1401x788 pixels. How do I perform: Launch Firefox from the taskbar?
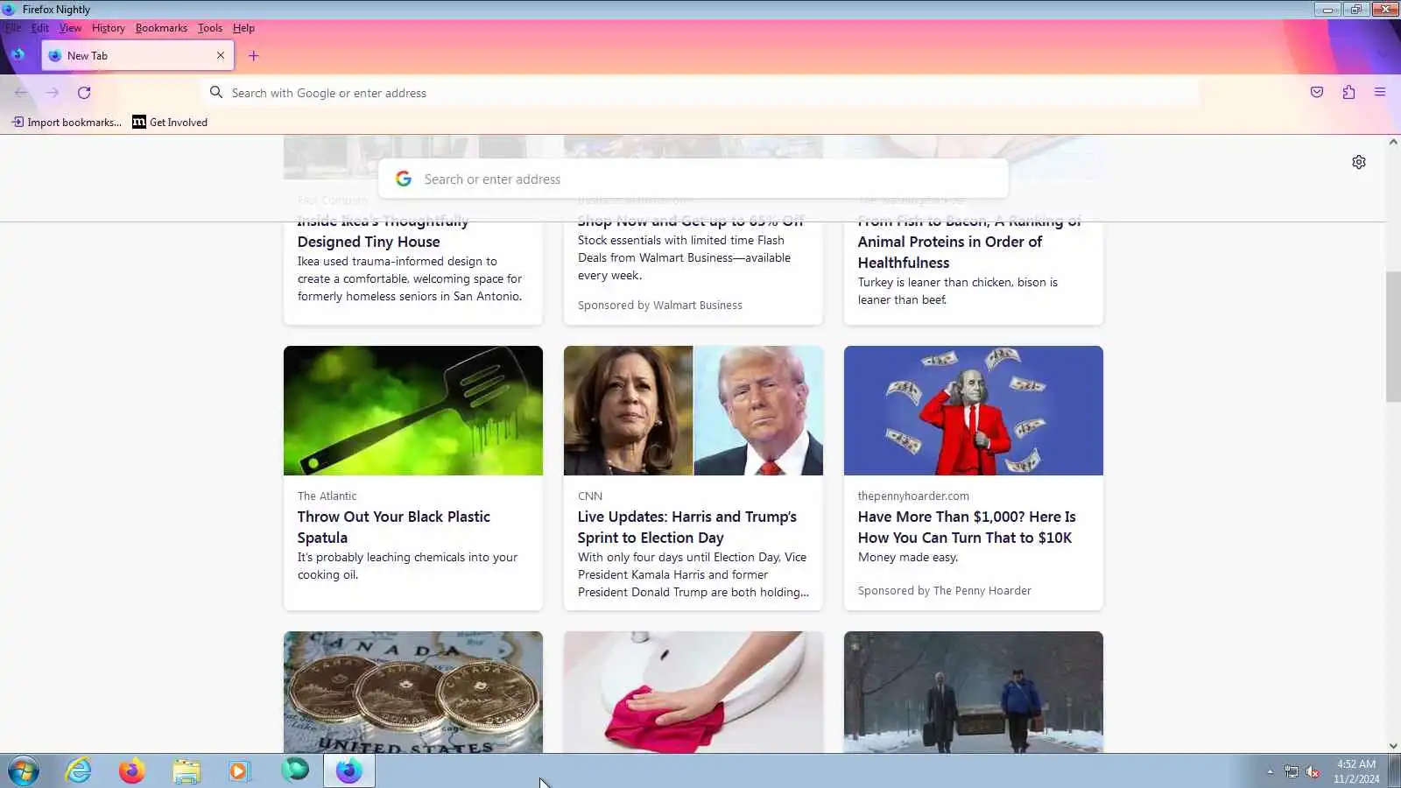coord(132,771)
